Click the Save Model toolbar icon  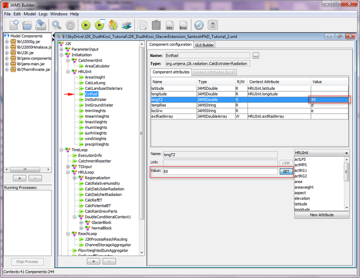tap(41, 25)
